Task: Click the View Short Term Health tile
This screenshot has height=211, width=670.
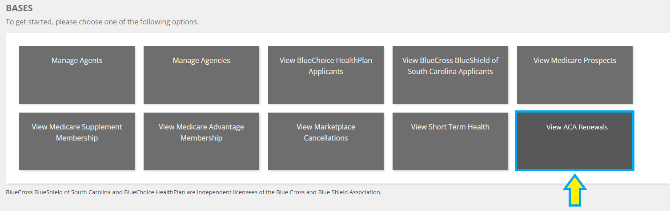Action: 450,141
